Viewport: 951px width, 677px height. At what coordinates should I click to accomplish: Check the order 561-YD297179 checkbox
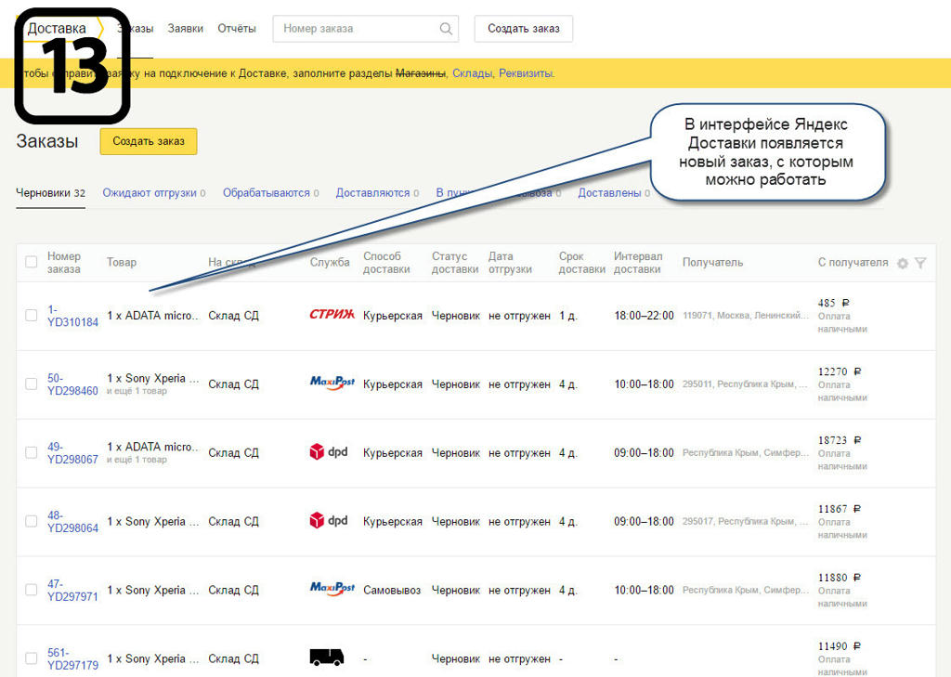(31, 658)
